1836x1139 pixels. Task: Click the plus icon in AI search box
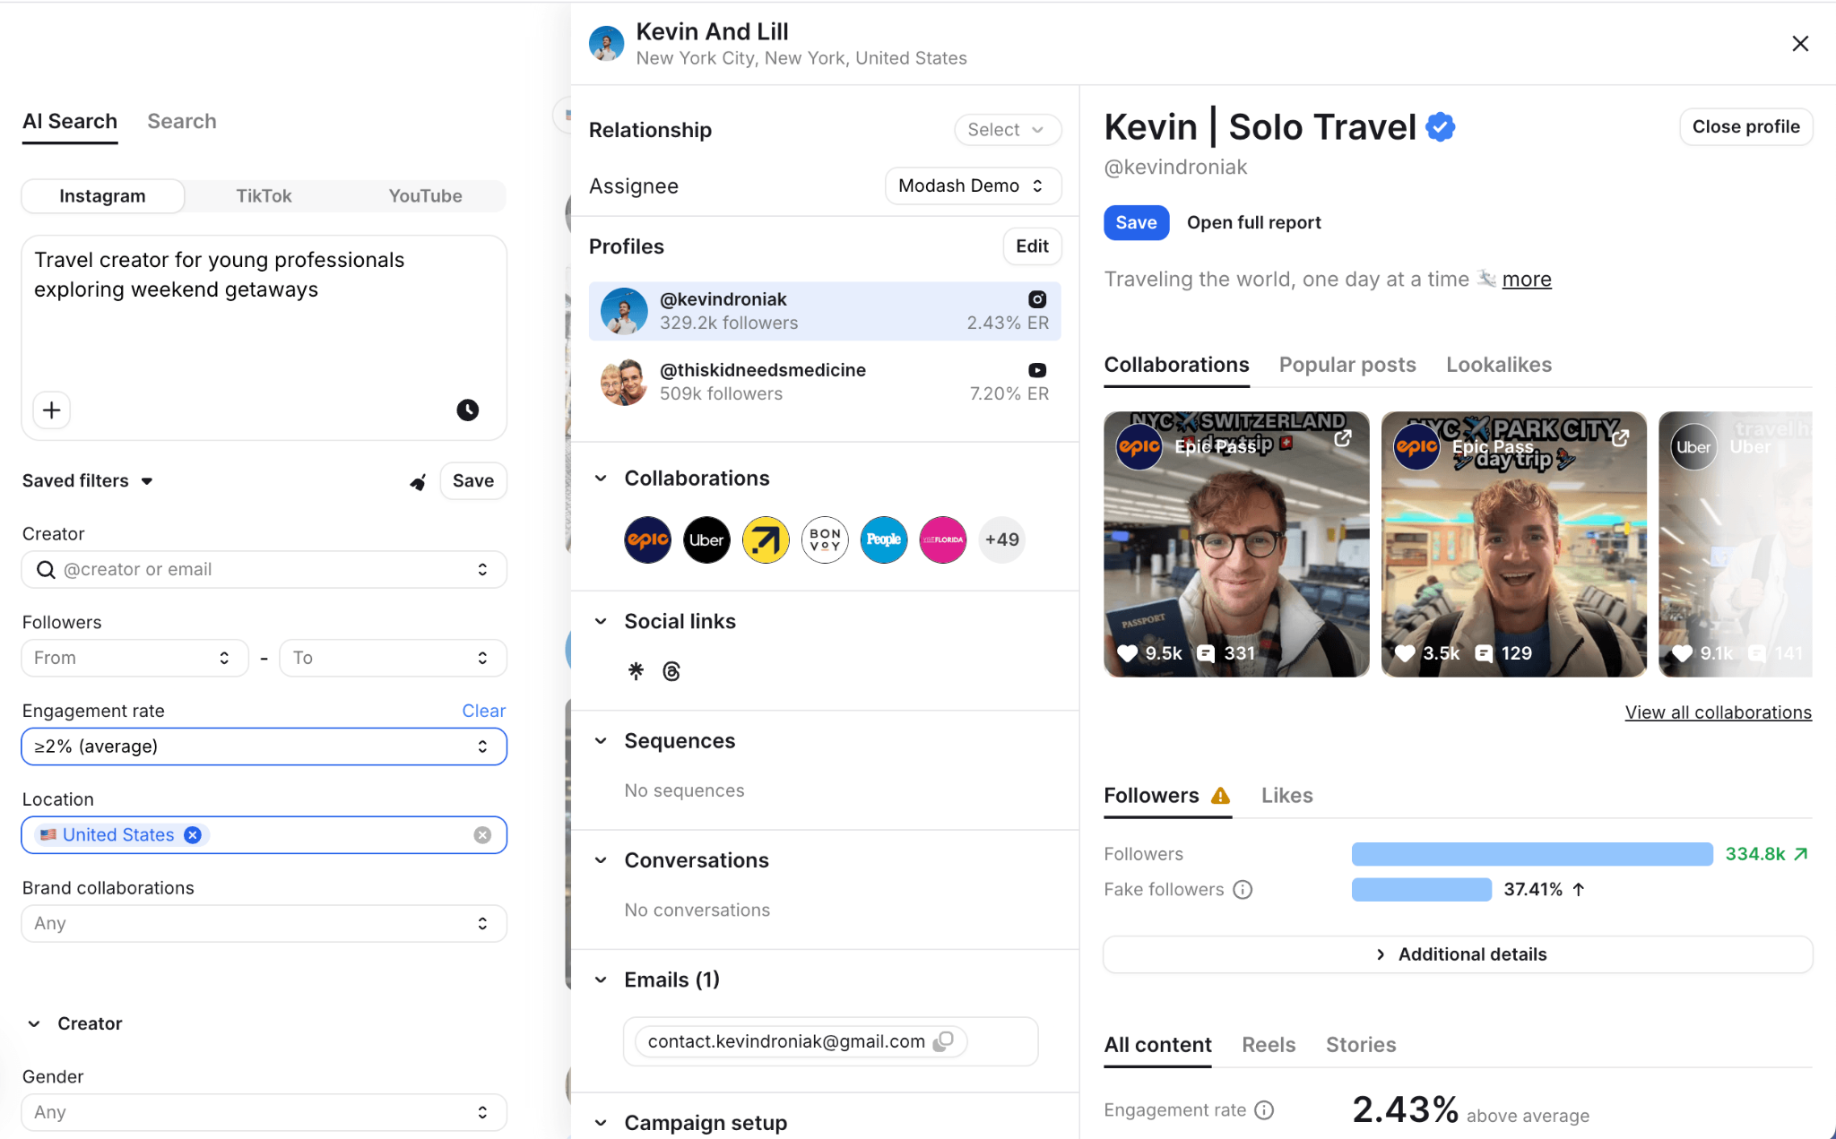(x=52, y=410)
